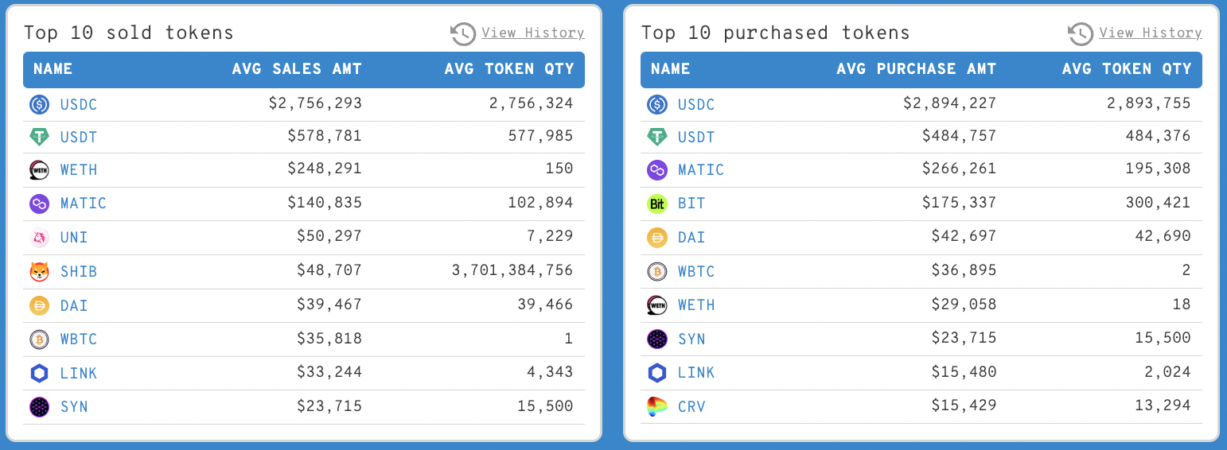The width and height of the screenshot is (1227, 450).
Task: Open the USDC link in sold tokens
Action: 79,104
